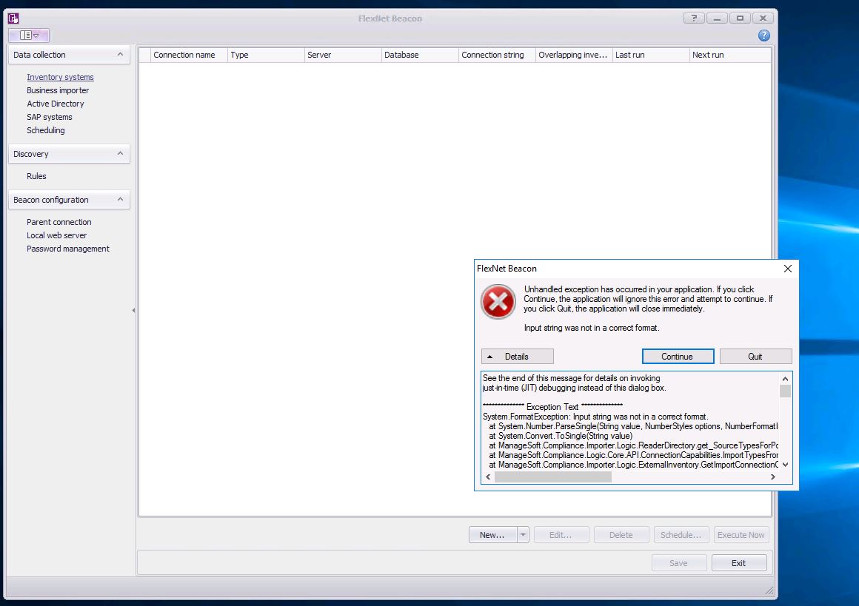Open the New button dropdown arrow
The width and height of the screenshot is (859, 606).
click(524, 535)
